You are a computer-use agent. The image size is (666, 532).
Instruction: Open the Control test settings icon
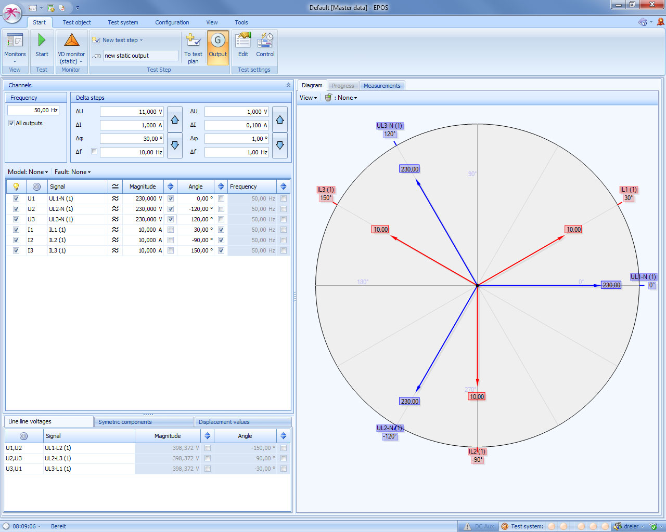click(x=265, y=41)
